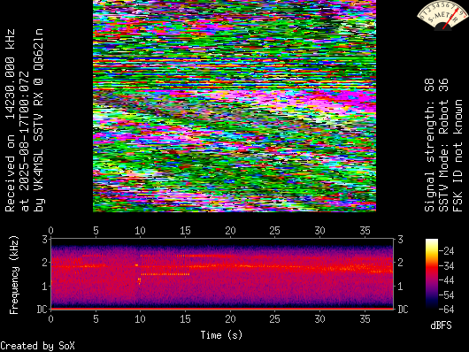Click the 'Frequency (kHz)' axis label
Image resolution: width=469 pixels, height=352 pixels.
pyautogui.click(x=14, y=275)
